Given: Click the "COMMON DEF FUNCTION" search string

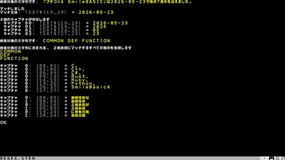Looking at the screenshot, I should pos(77,41).
